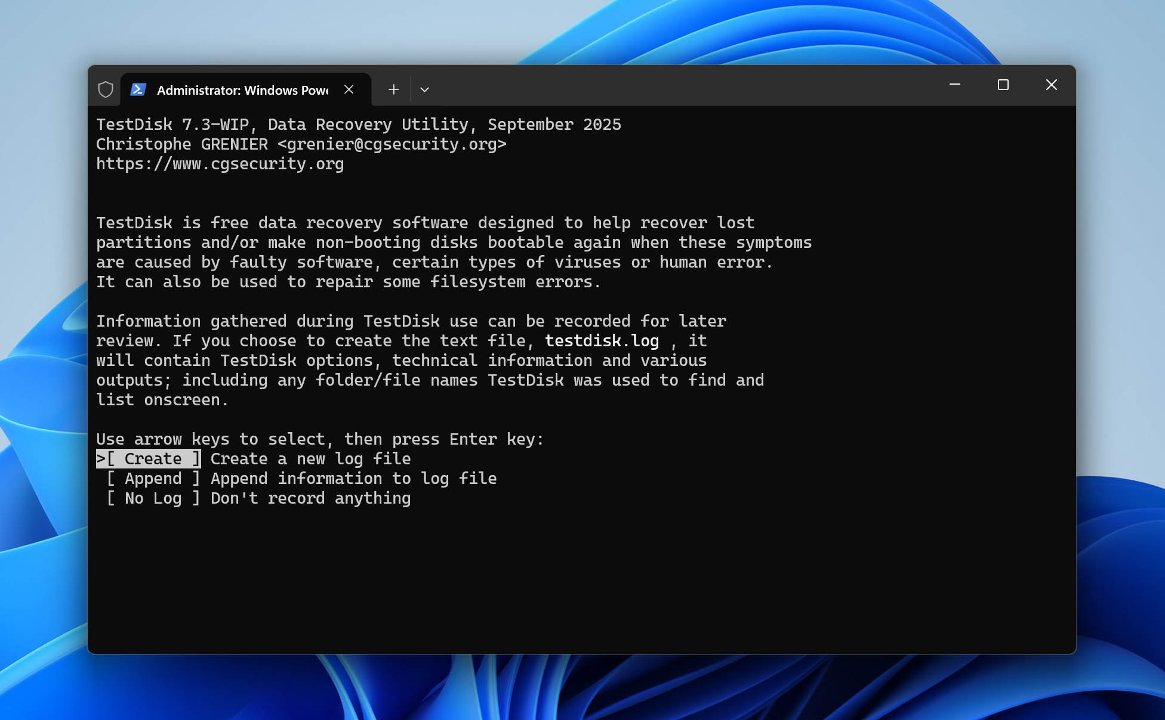
Task: Select the Append log option
Action: (x=153, y=479)
